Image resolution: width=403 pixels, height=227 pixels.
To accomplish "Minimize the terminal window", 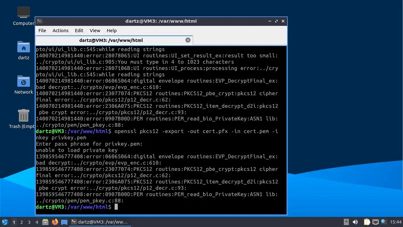I will point(270,21).
